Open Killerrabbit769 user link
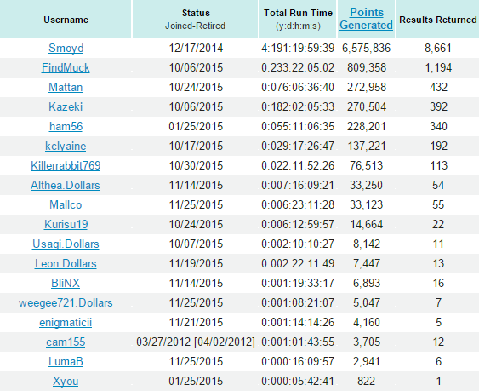This screenshot has height=391, width=479. [66, 165]
